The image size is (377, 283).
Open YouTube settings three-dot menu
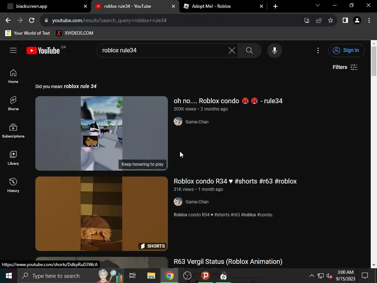coord(318,50)
